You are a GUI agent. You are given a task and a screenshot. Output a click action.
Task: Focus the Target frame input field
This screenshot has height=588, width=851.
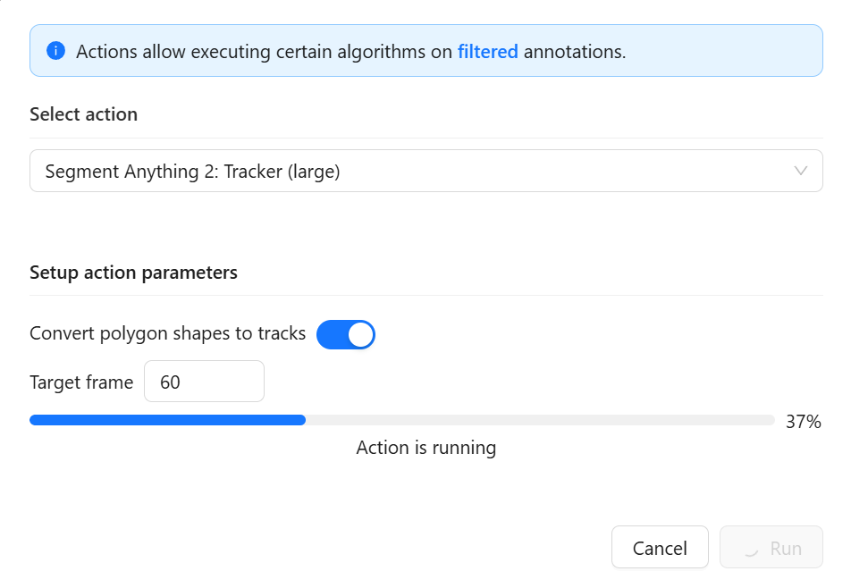pos(204,382)
